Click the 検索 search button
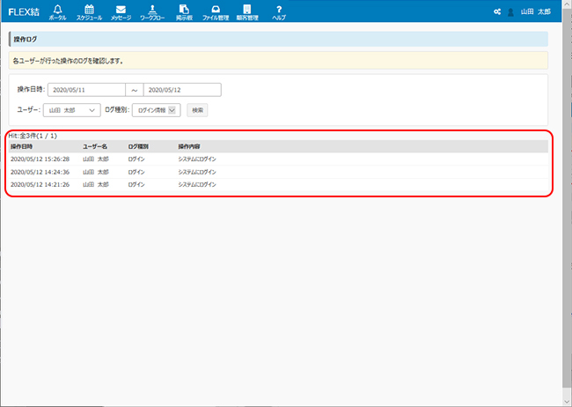Viewport: 572px width, 407px height. click(197, 110)
